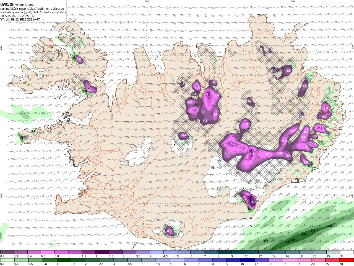Select snow legend swatch between 1.5 and 2
Screen dimensions: 354x266
pyautogui.click(x=88, y=252)
